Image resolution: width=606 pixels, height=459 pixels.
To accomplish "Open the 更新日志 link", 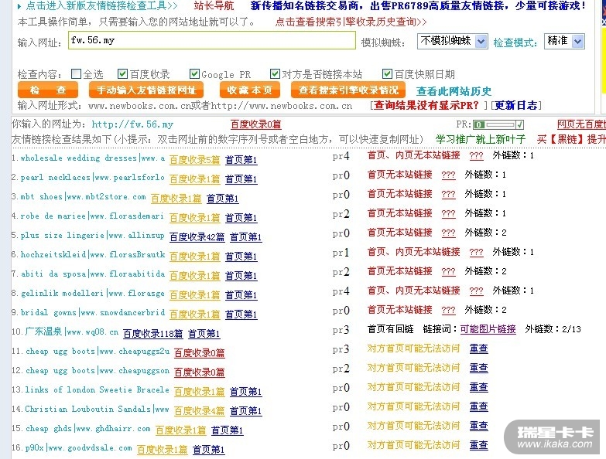I will [515, 105].
